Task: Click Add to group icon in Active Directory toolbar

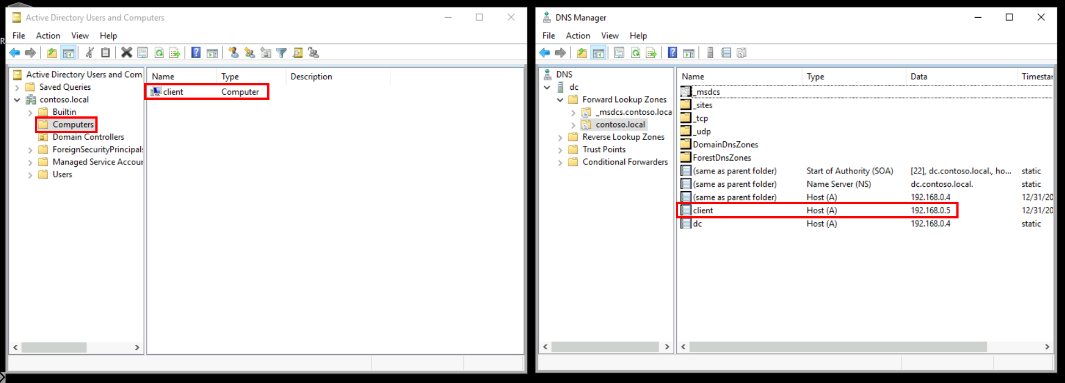Action: click(314, 53)
